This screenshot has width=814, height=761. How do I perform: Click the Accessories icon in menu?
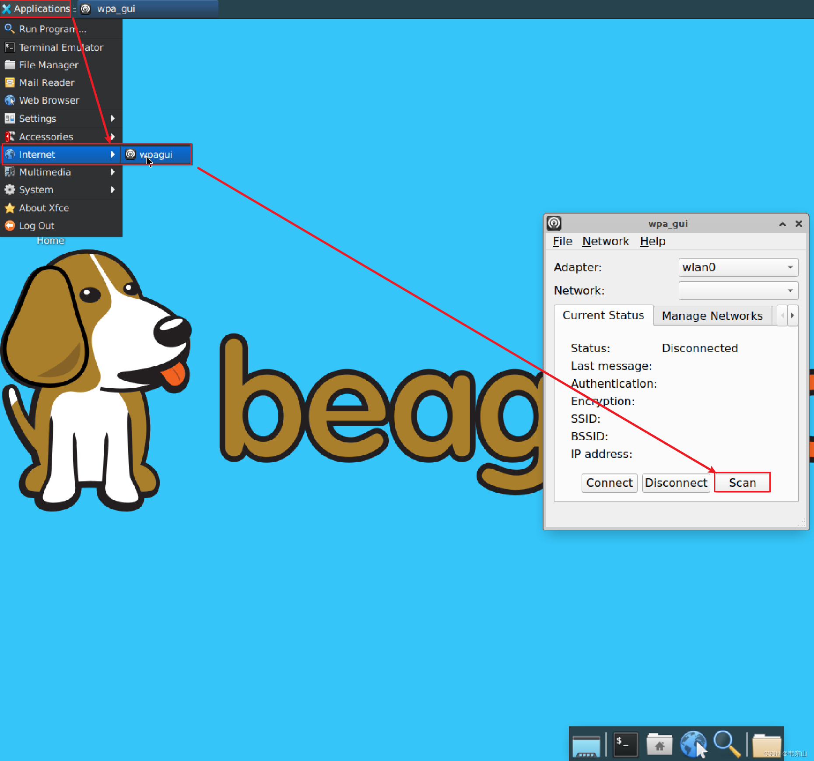pos(10,137)
